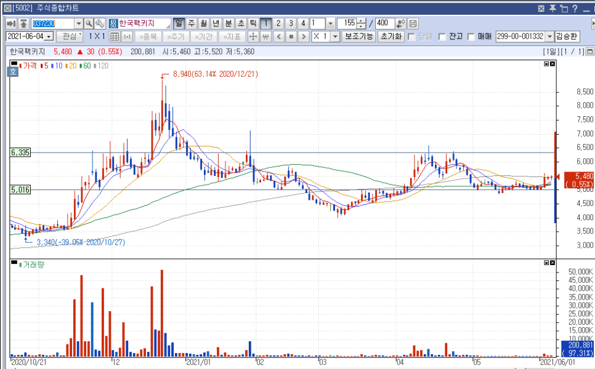Open the 보조기능 auxiliary functions button
595x369 pixels.
click(x=358, y=37)
